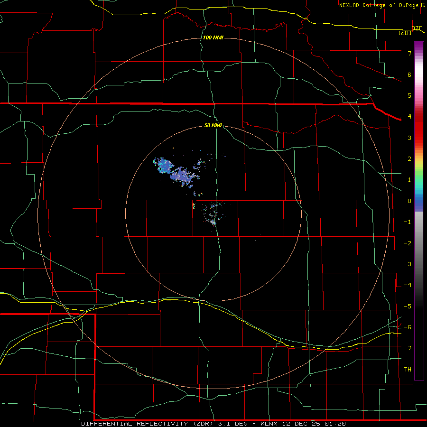Click the -1 tick on the color scale
This screenshot has width=427, height=427.
click(408, 222)
